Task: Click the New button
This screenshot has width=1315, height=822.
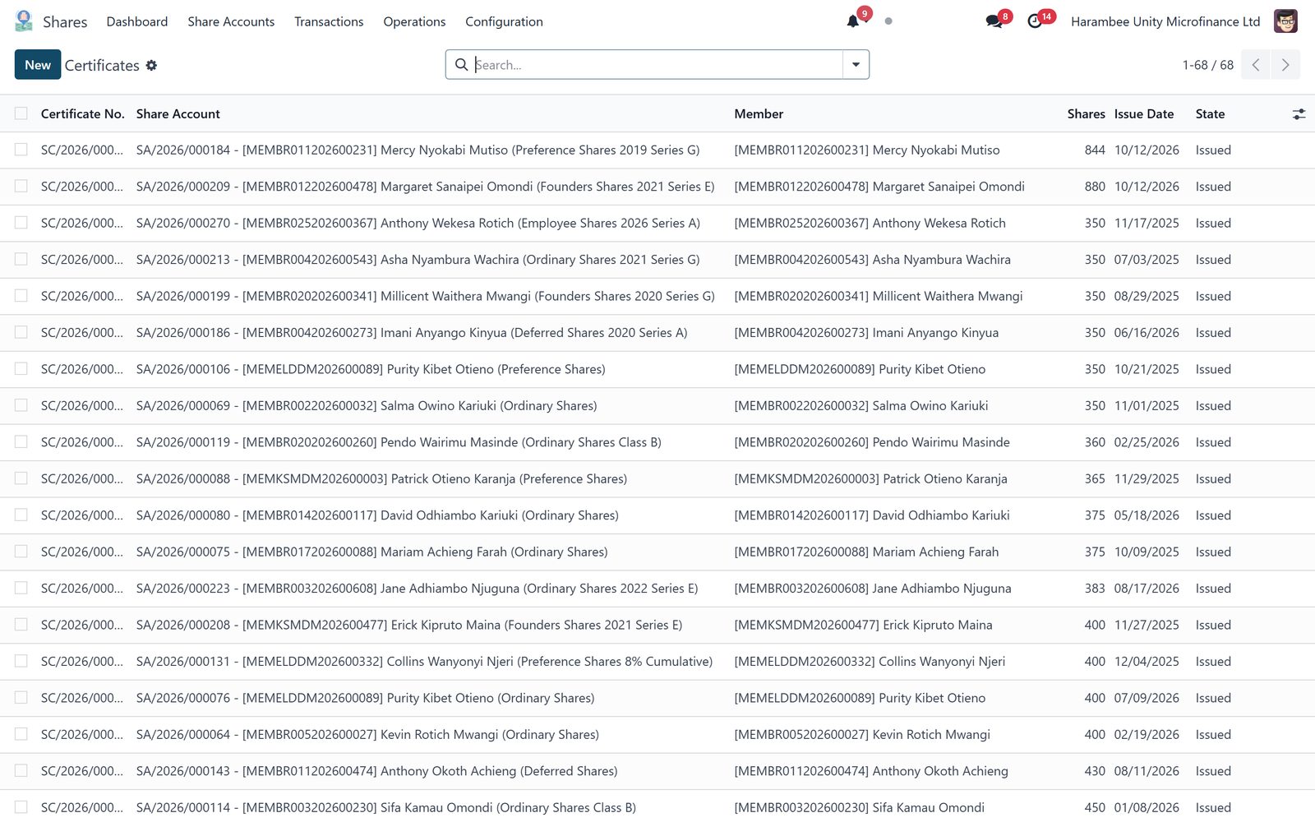Action: pyautogui.click(x=38, y=65)
